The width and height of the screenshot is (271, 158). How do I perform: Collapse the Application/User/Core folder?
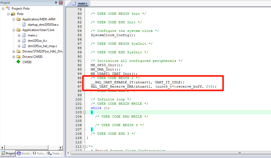click(x=14, y=30)
